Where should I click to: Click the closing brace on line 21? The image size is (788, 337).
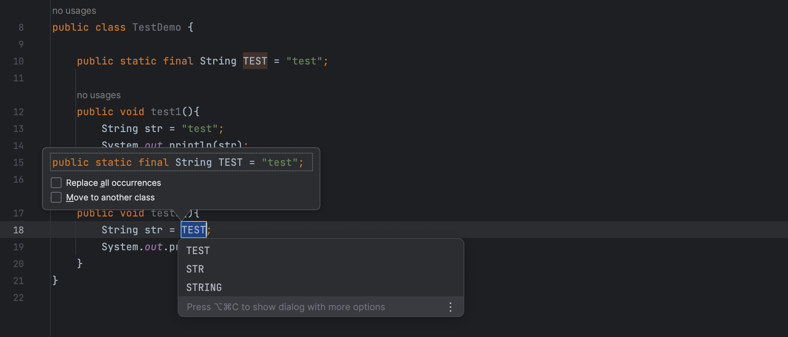coord(55,280)
